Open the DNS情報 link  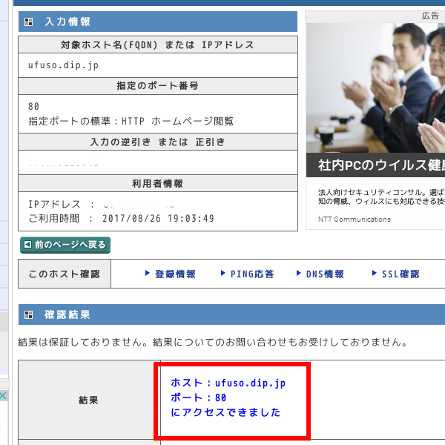(325, 274)
